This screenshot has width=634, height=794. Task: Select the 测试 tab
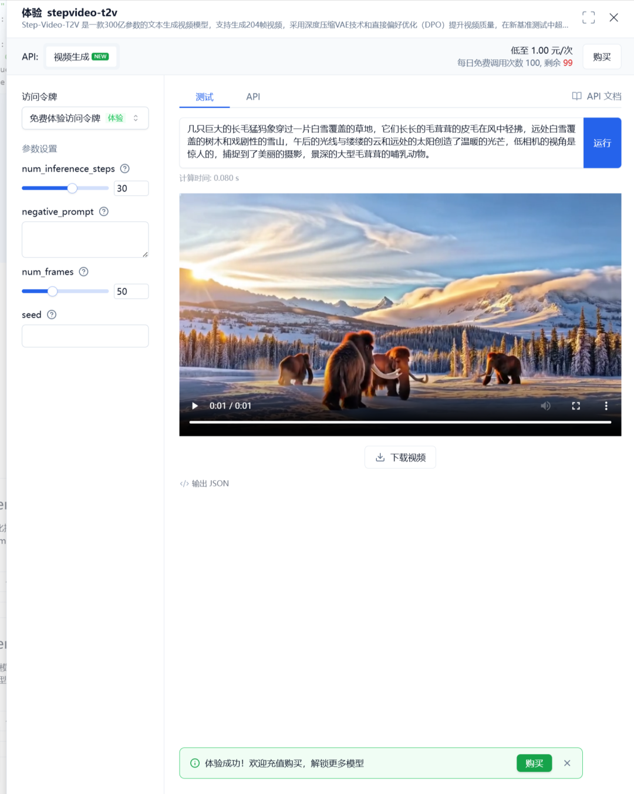pyautogui.click(x=204, y=96)
